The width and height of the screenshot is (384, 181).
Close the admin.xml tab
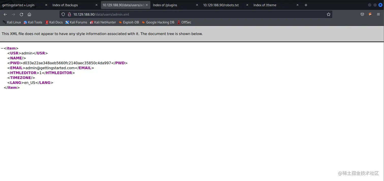pos(147,5)
